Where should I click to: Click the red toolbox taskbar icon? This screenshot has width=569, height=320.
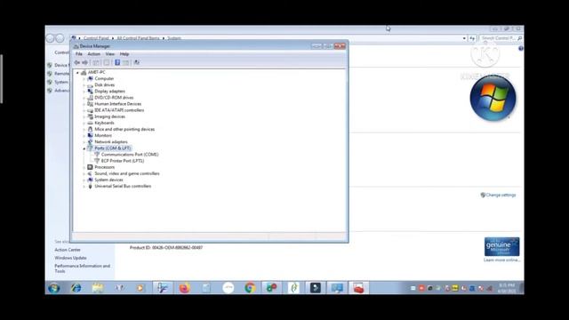click(358, 288)
